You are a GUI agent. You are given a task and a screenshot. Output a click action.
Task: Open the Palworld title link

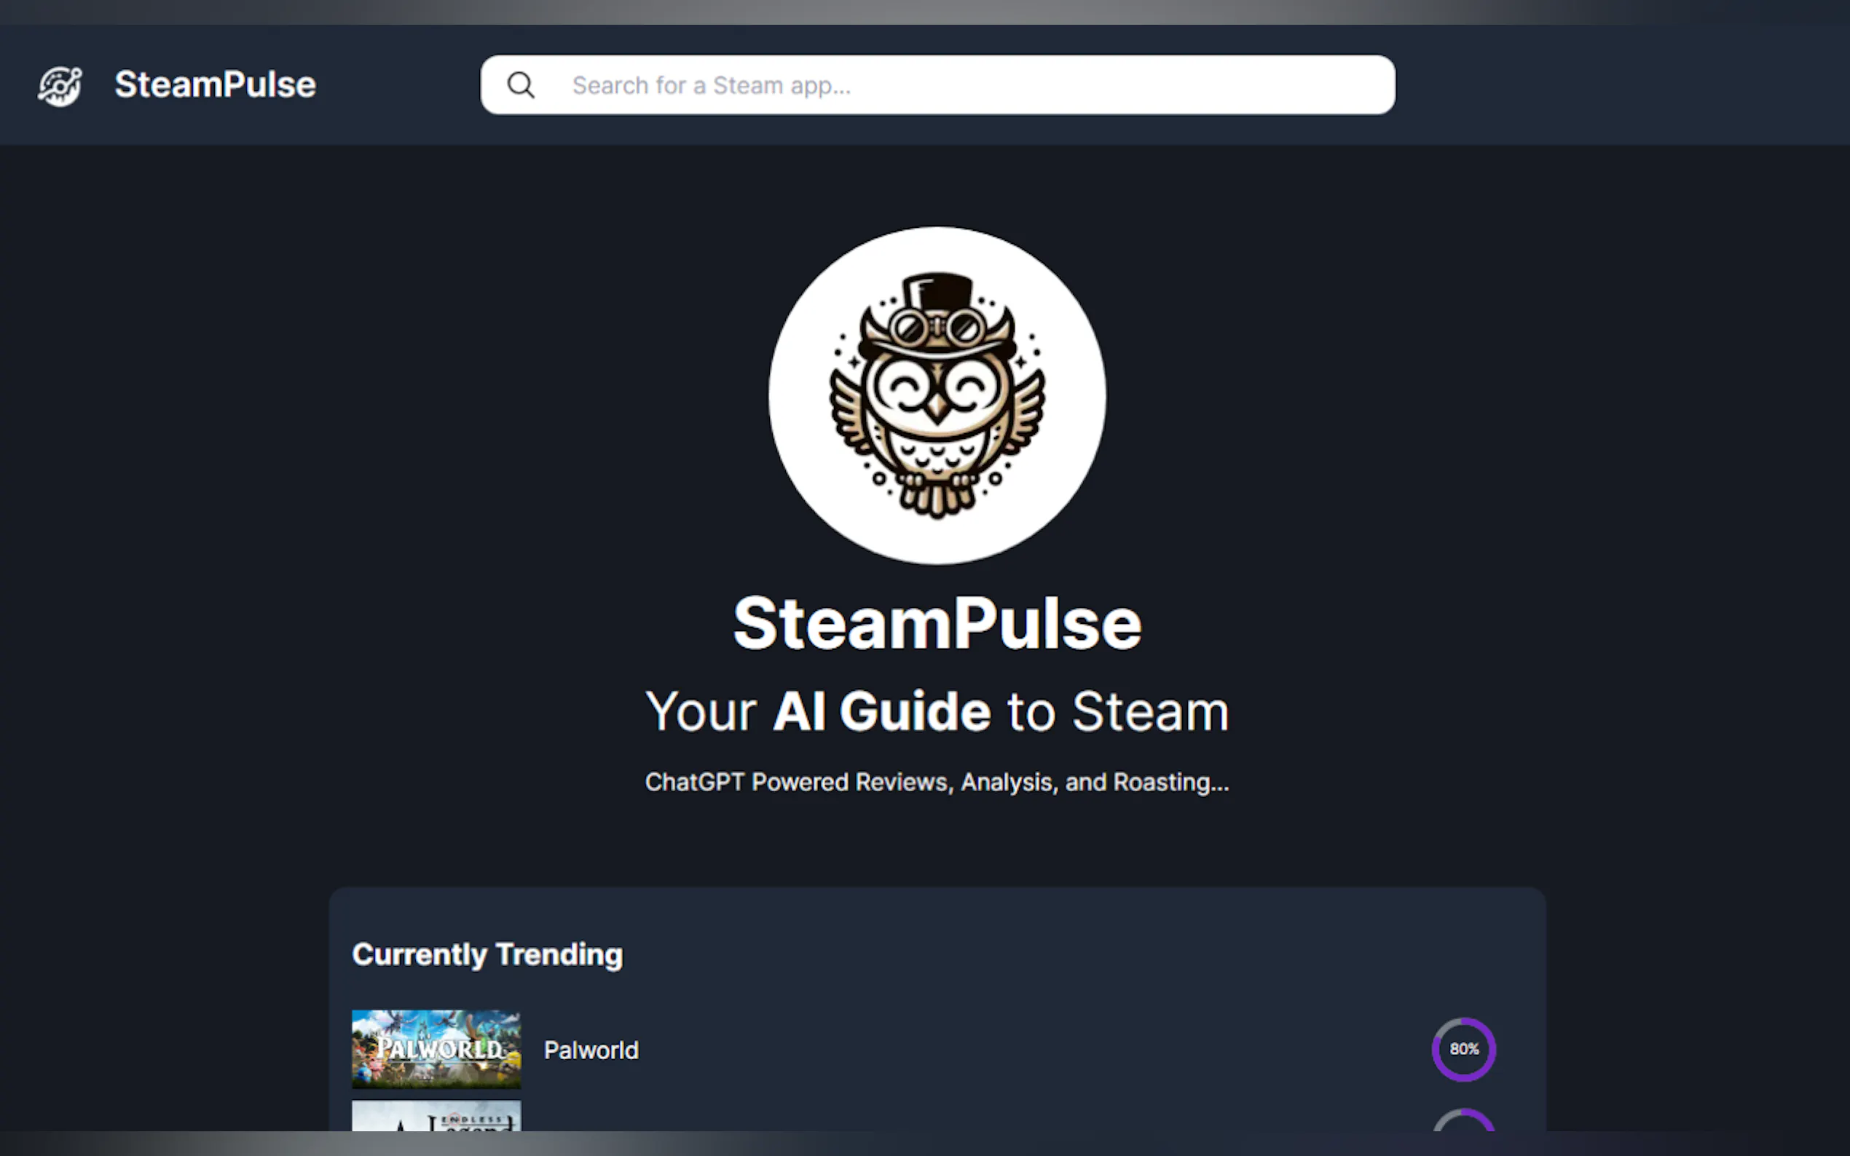coord(591,1050)
